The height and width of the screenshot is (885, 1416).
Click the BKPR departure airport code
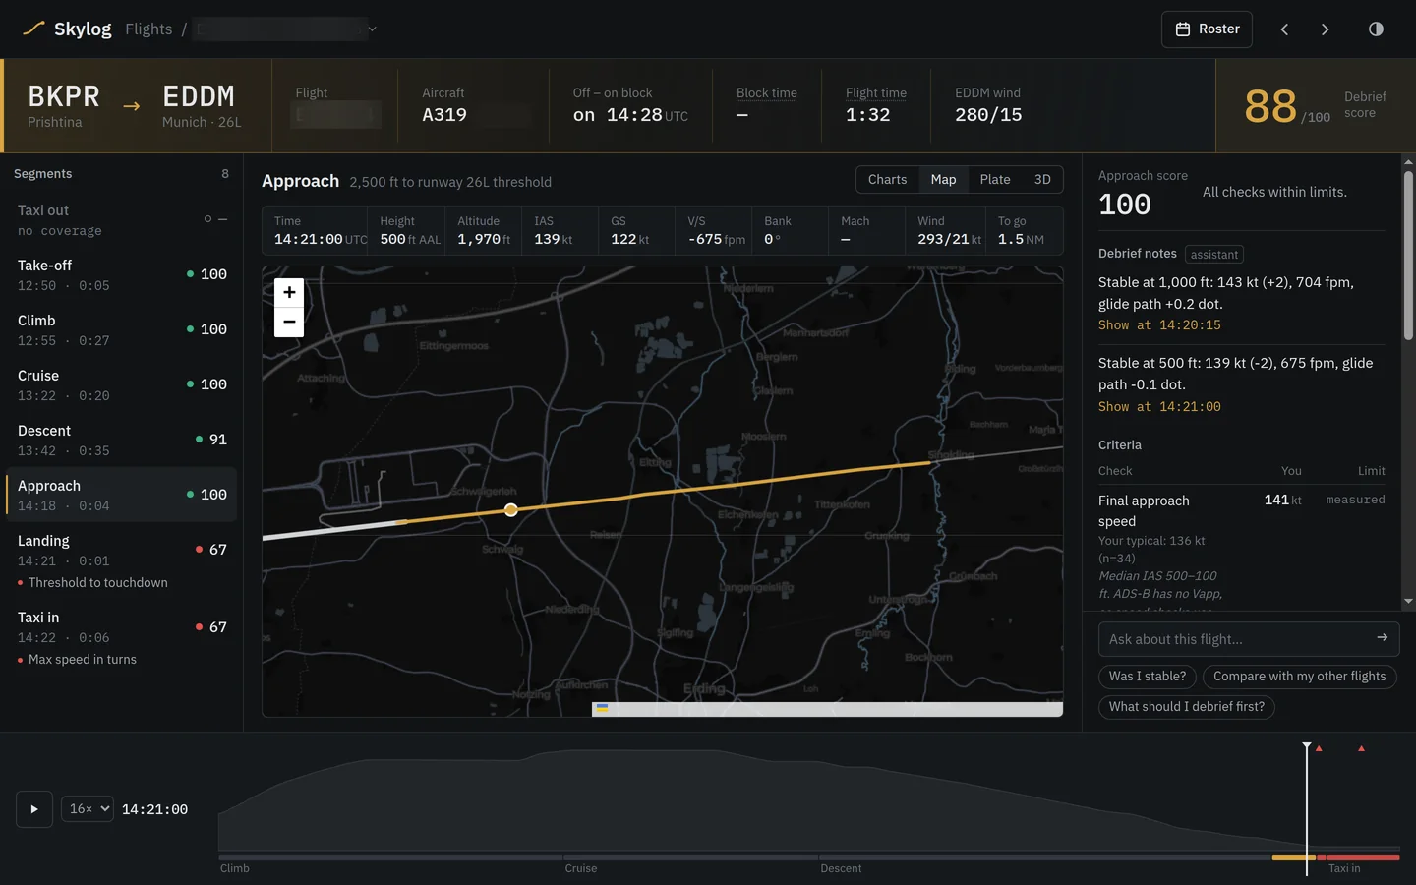click(x=64, y=96)
